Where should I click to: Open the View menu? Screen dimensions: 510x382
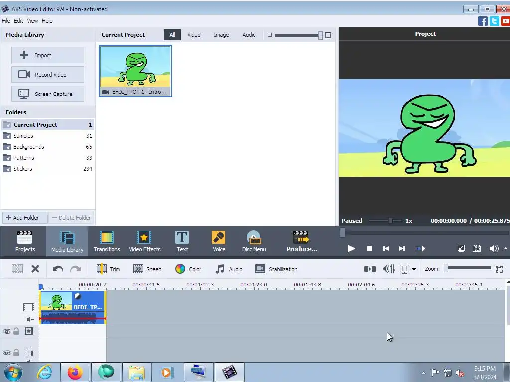[x=32, y=21]
